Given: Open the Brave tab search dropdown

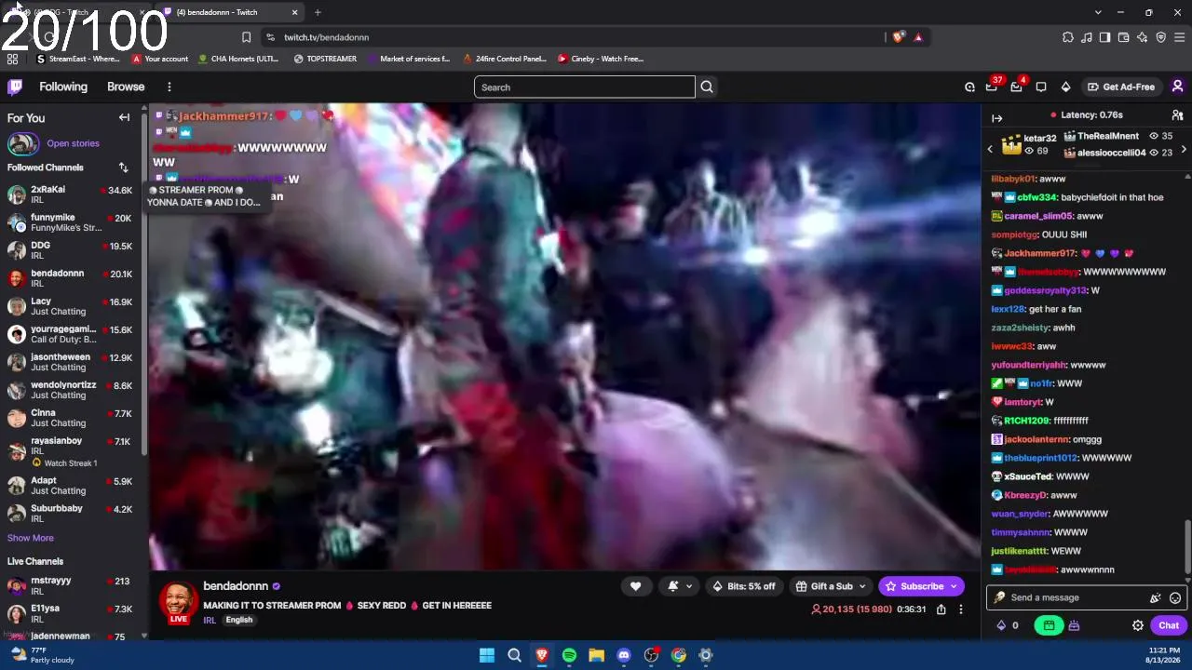Looking at the screenshot, I should [x=1098, y=12].
